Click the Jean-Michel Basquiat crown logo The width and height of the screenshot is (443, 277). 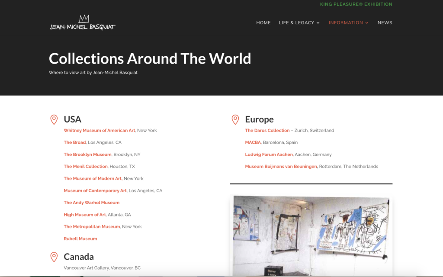coord(83,23)
